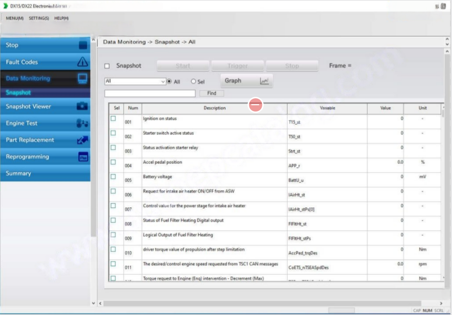Click the Reprogramming chip icon

(x=83, y=157)
